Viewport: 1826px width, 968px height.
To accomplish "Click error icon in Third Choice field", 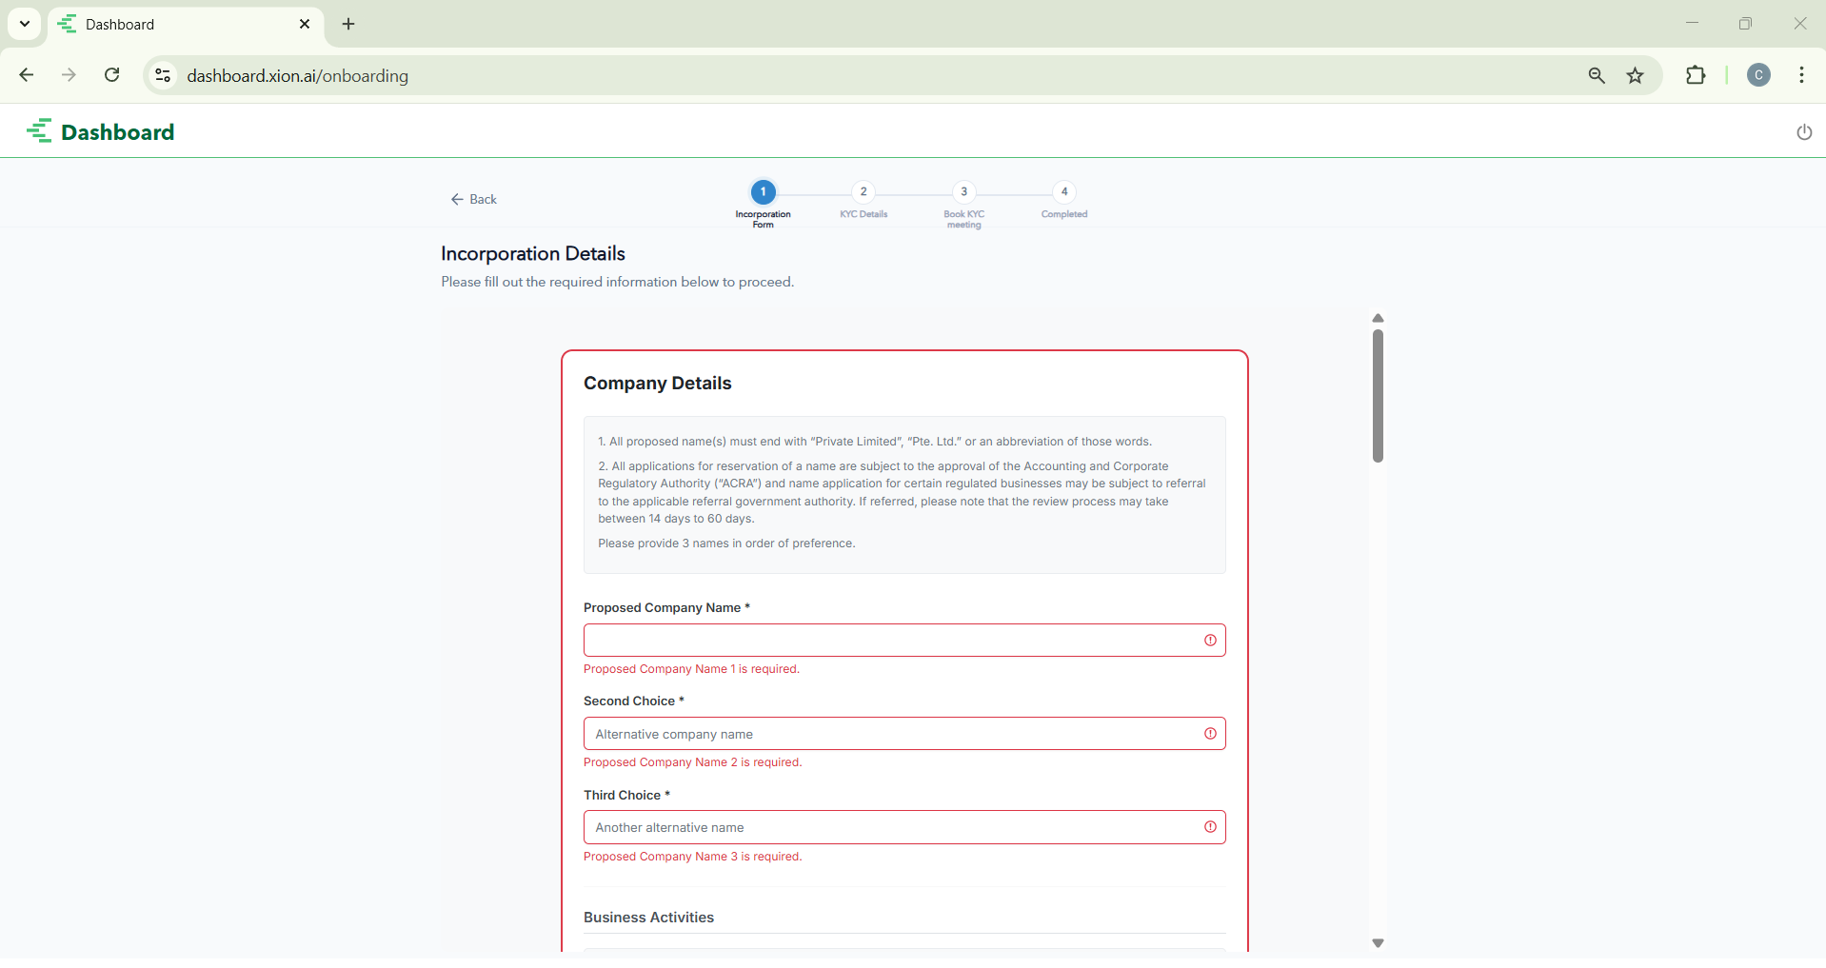I will pos(1210,827).
